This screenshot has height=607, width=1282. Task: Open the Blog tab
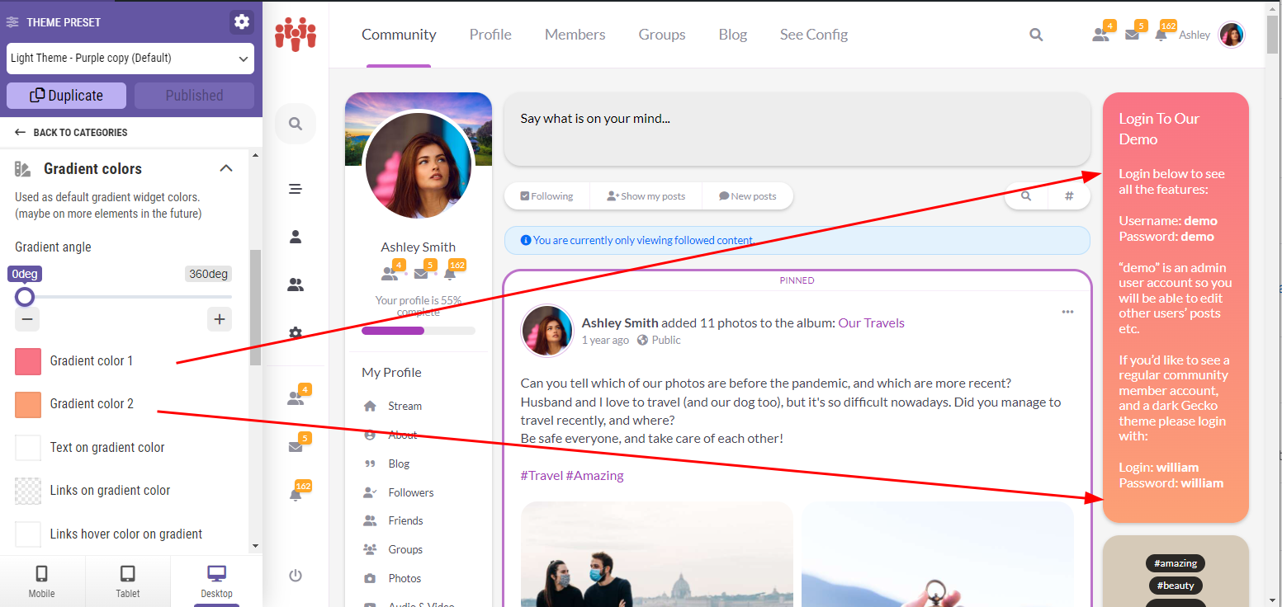733,35
